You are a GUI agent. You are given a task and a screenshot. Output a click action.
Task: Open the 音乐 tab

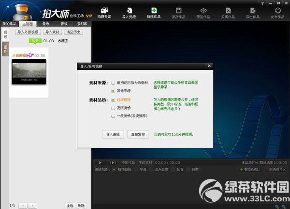(x=46, y=24)
